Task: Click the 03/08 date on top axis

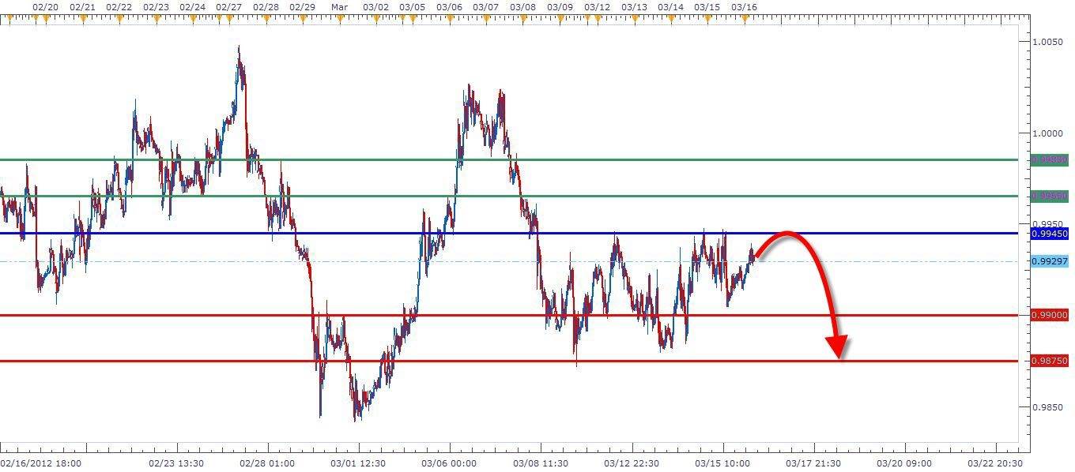Action: pyautogui.click(x=522, y=6)
